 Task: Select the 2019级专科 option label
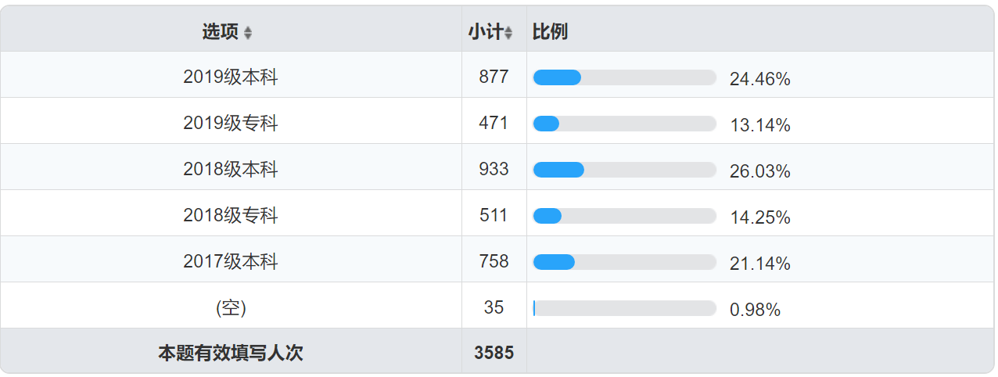231,124
